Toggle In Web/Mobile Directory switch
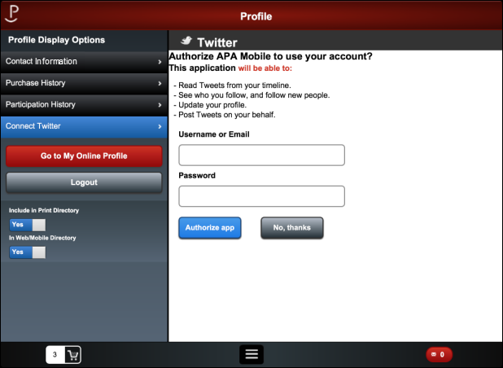This screenshot has width=503, height=368. click(x=28, y=252)
